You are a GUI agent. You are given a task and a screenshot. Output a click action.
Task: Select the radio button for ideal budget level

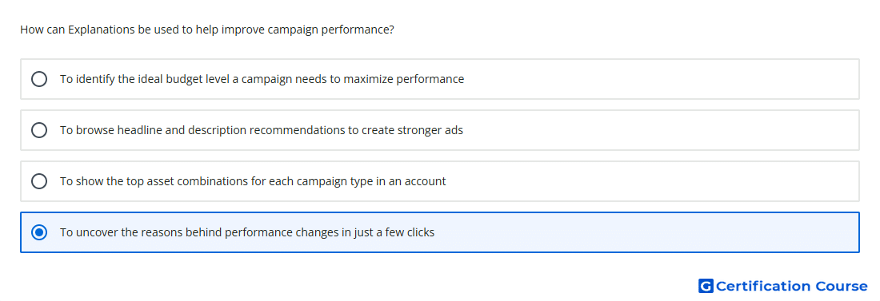pyautogui.click(x=39, y=79)
